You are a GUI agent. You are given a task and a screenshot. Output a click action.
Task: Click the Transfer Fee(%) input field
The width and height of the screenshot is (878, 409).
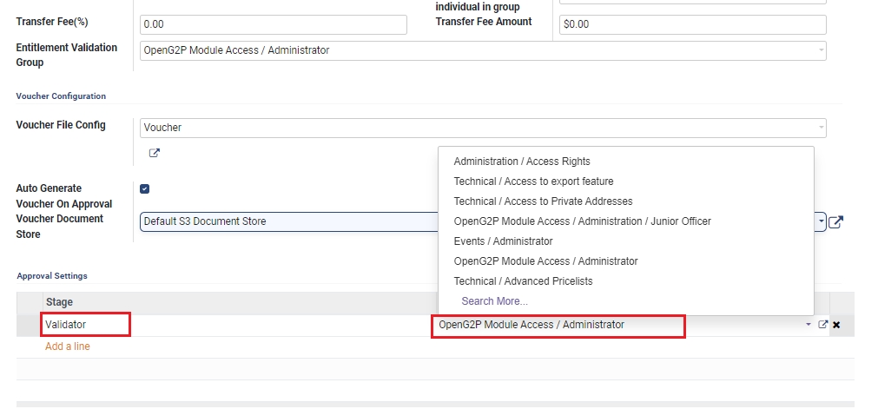(273, 24)
